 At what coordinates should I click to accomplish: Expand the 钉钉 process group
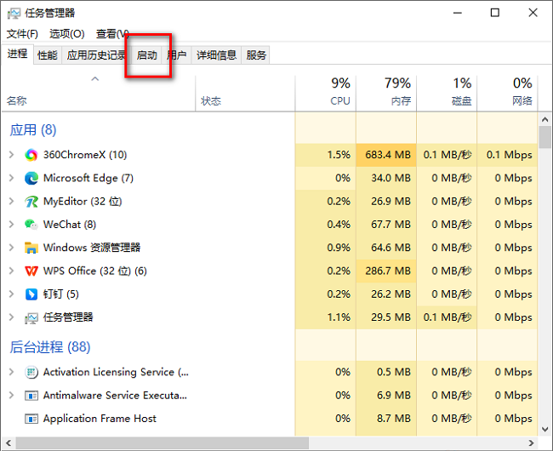coord(12,294)
